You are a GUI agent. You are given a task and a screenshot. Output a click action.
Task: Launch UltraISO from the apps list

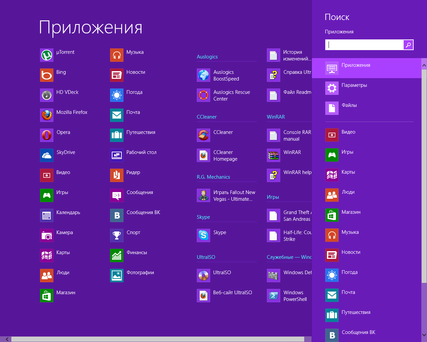203,276
